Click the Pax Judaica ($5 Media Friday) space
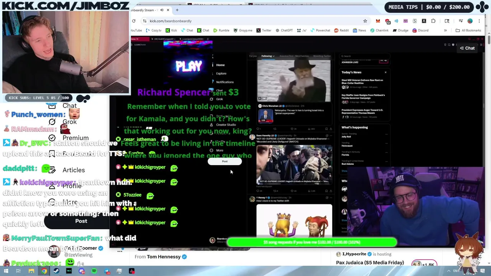 click(x=370, y=263)
